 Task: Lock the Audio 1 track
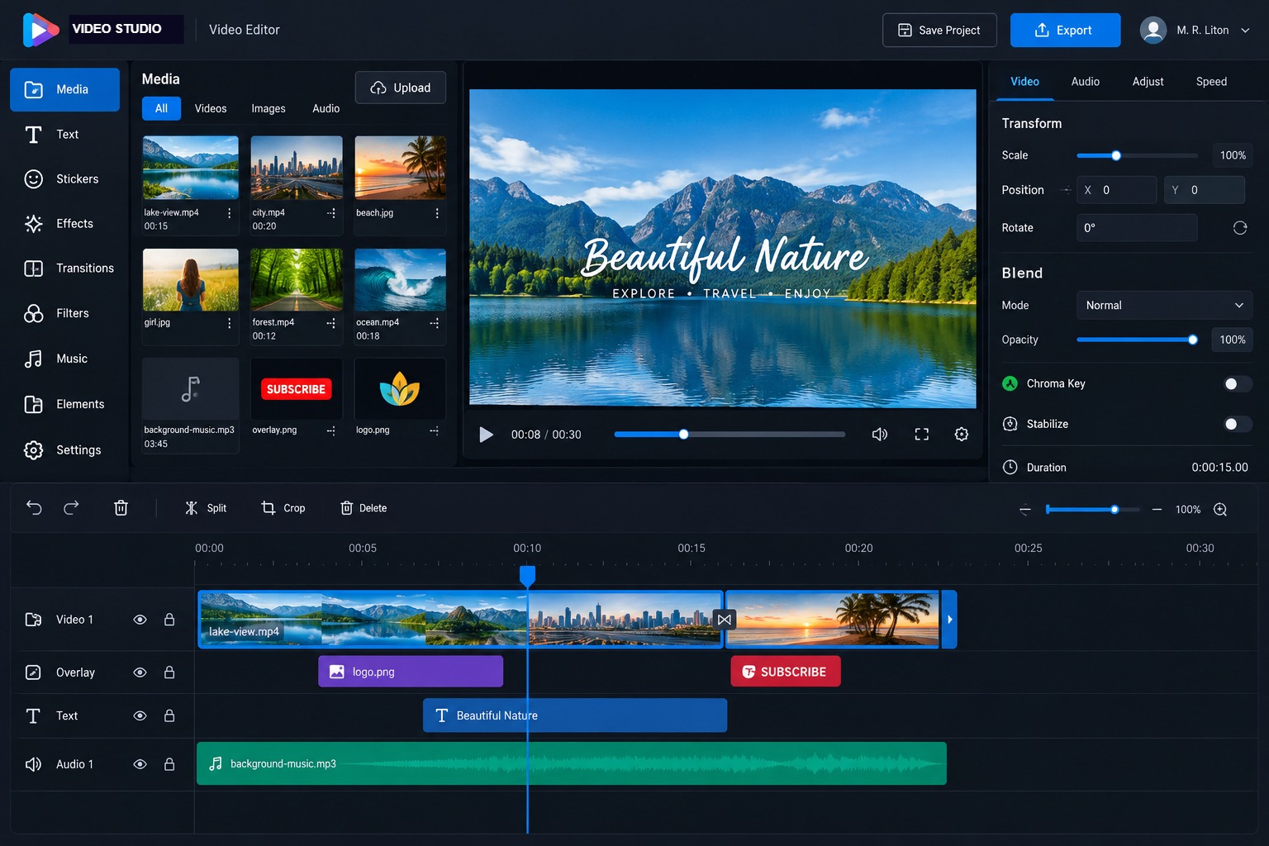click(169, 764)
